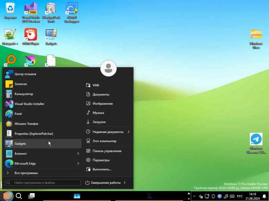
Task: Open Документы folder link
Action: (108, 94)
